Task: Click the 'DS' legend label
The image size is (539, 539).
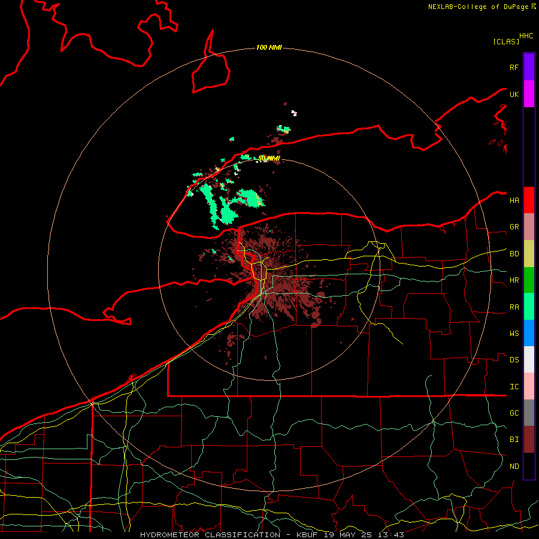Action: 514,360
